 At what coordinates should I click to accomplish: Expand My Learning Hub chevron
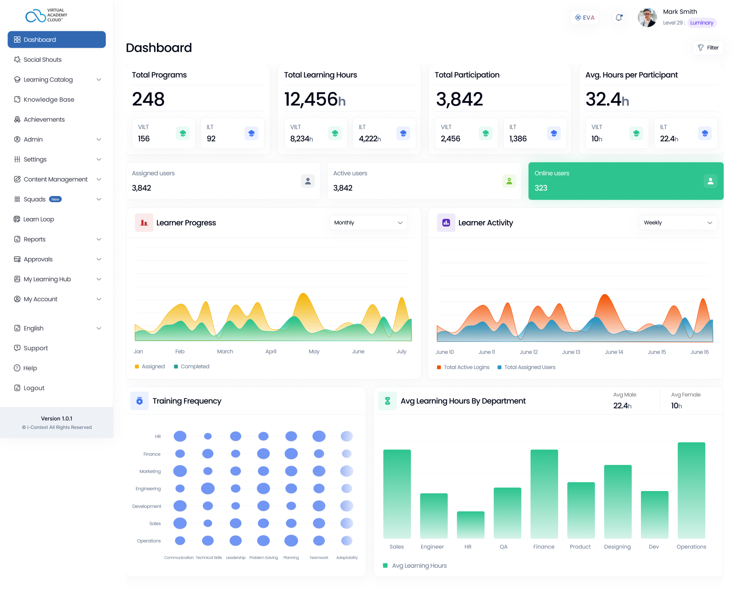tap(99, 279)
